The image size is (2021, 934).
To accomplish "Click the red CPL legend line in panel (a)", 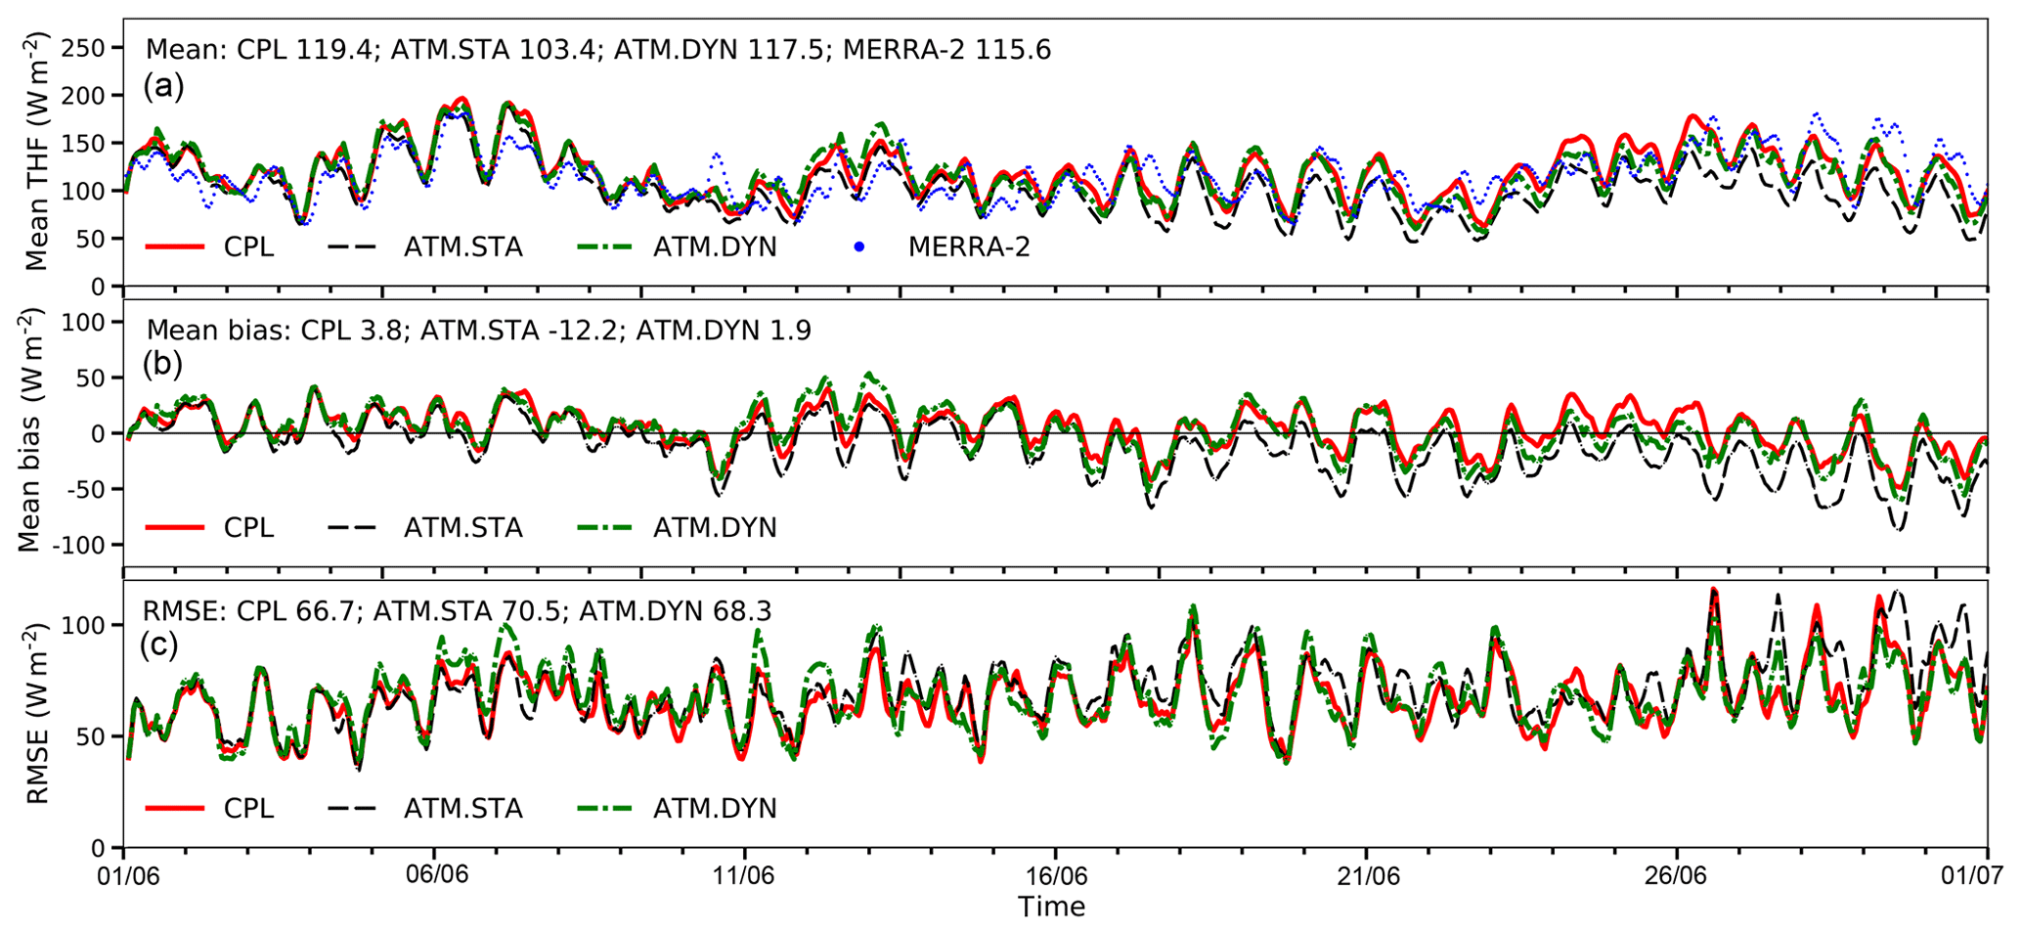I will point(175,247).
